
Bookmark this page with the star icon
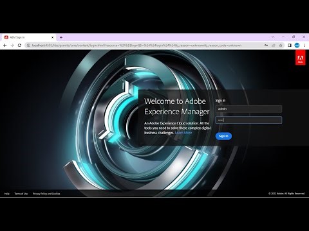281,46
